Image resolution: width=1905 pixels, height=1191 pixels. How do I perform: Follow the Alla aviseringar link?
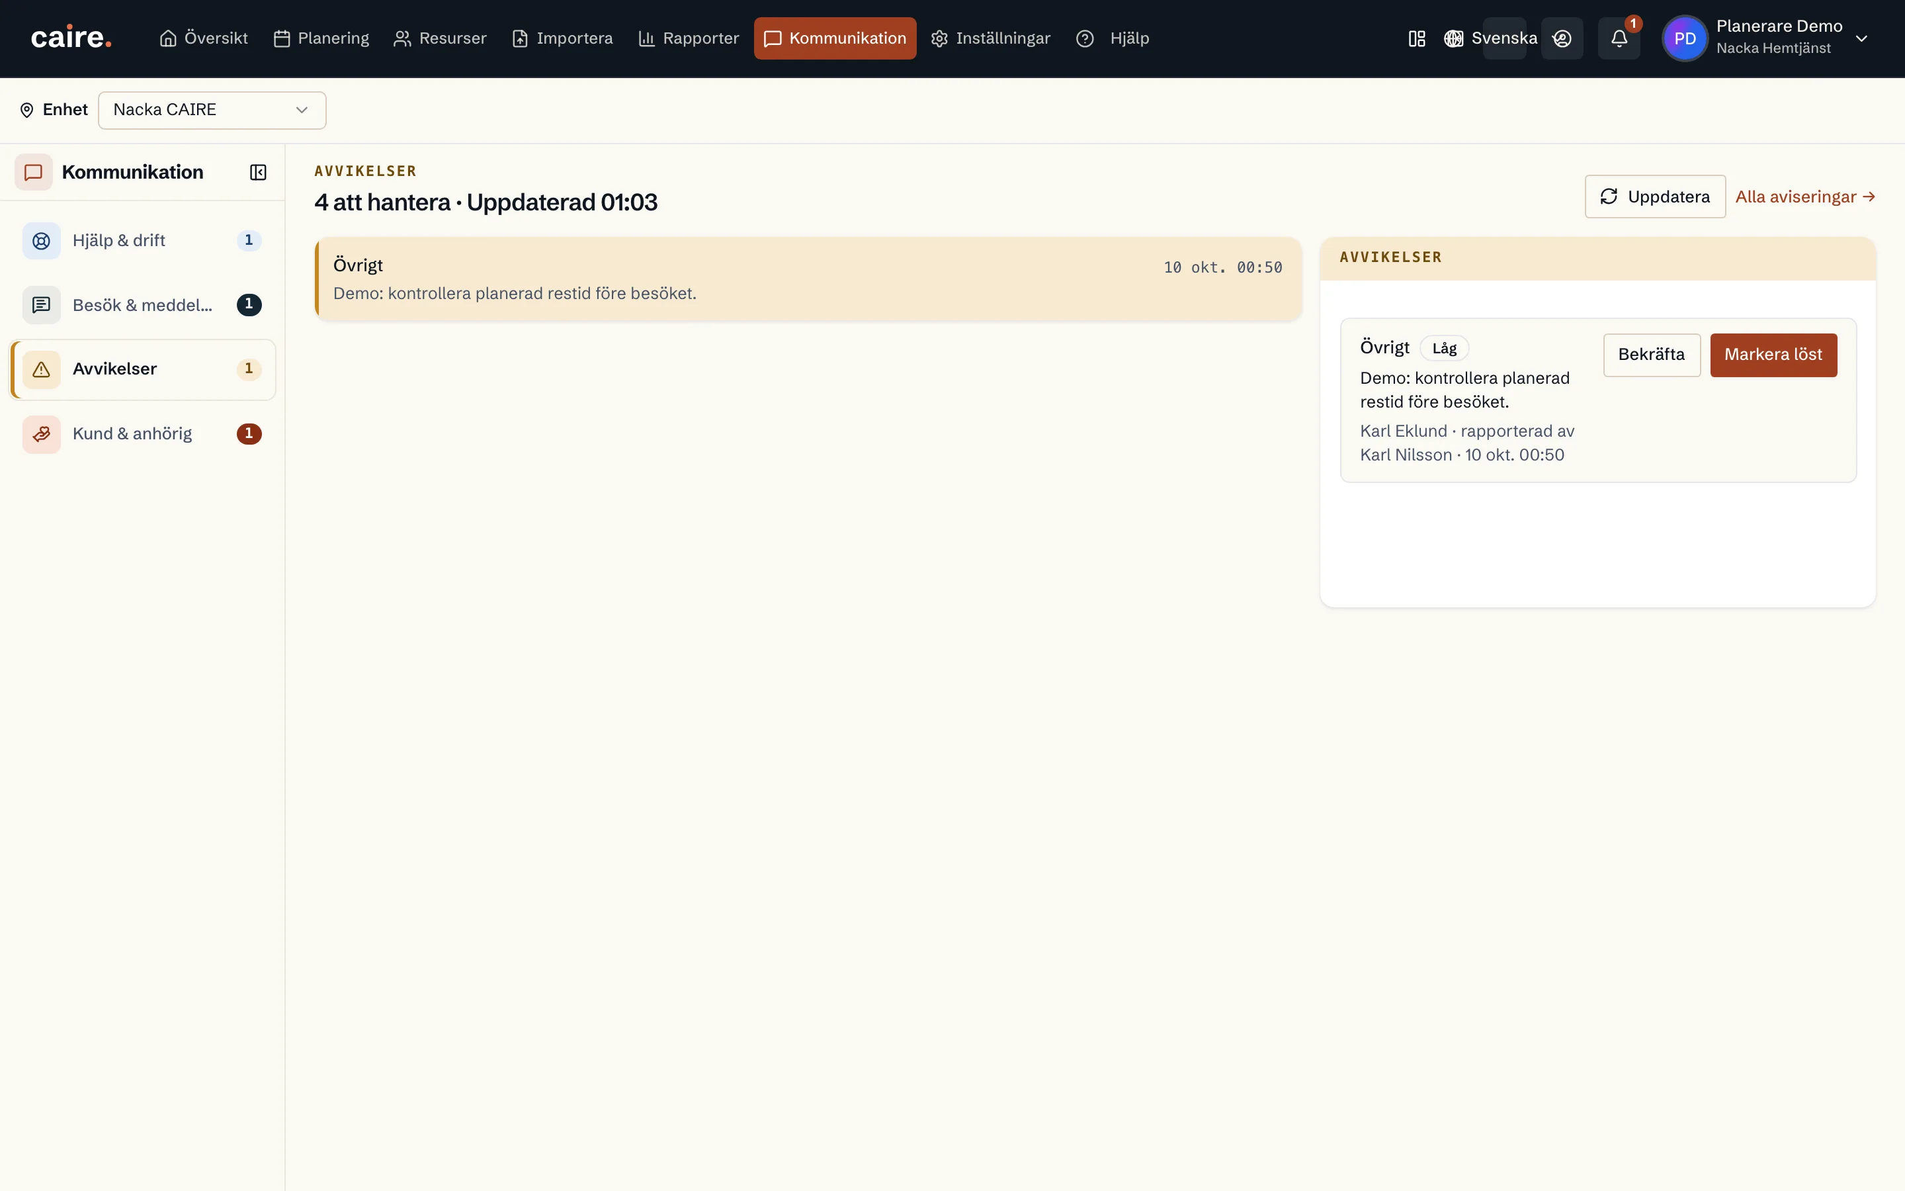[1805, 197]
